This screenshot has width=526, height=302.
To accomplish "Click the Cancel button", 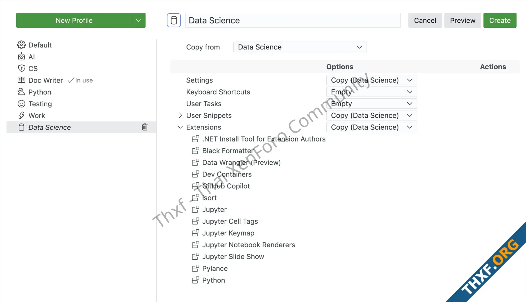I will [x=425, y=20].
